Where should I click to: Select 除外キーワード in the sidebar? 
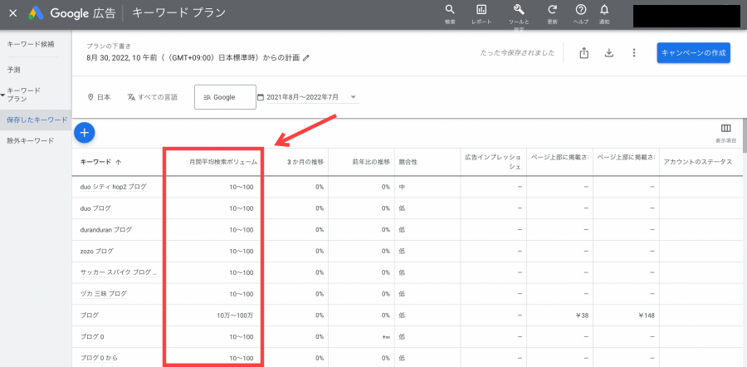coord(31,140)
